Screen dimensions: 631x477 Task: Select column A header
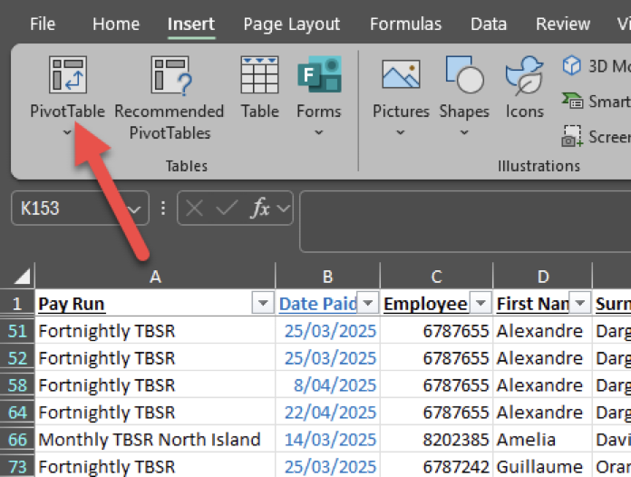coord(154,276)
